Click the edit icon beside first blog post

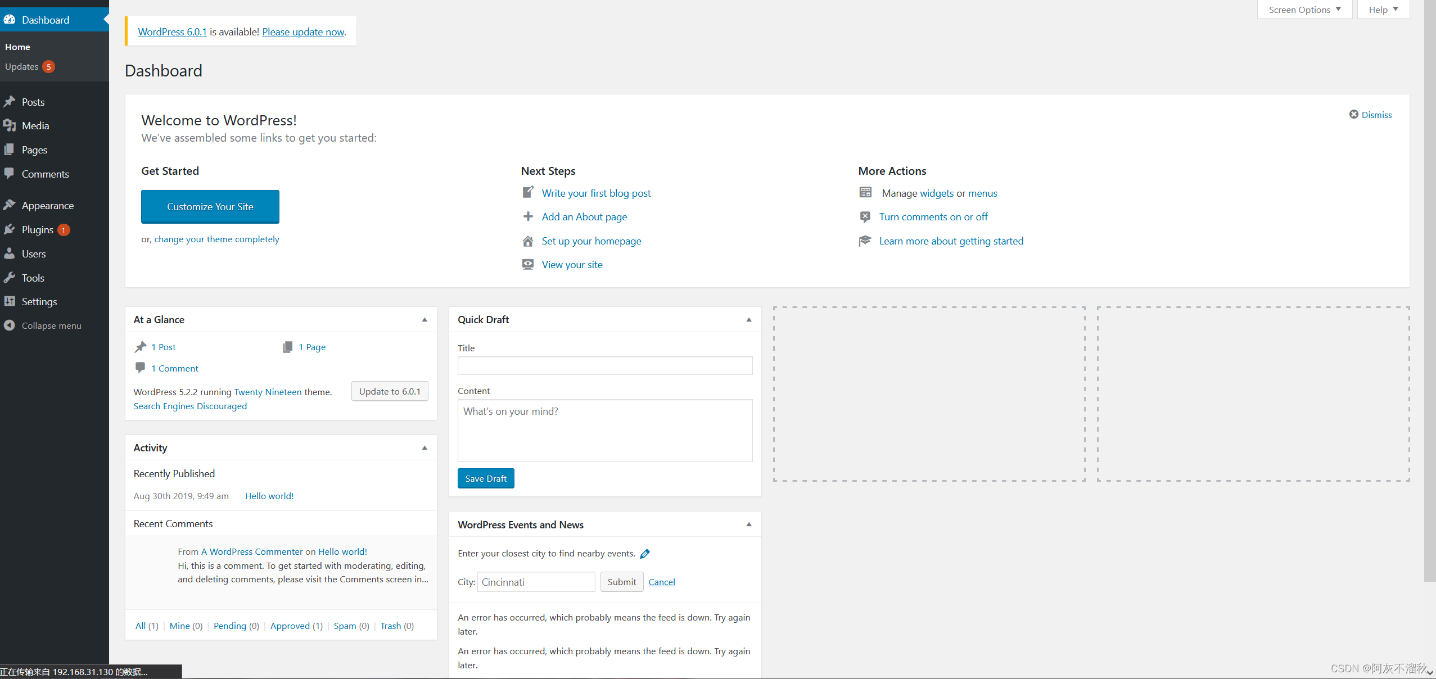point(528,192)
